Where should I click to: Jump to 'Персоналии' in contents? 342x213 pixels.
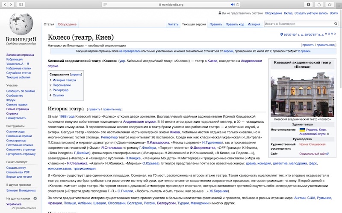[x=62, y=85]
